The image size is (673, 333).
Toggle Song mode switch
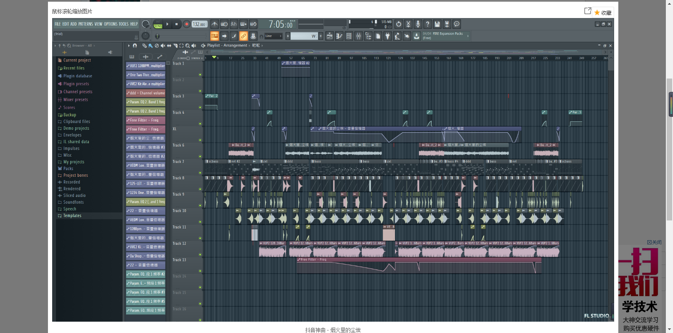(x=158, y=26)
